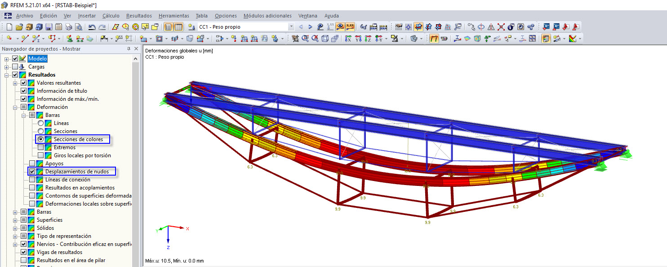The width and height of the screenshot is (667, 267).
Task: Uncheck Información de título checkbox
Action: pyautogui.click(x=24, y=91)
